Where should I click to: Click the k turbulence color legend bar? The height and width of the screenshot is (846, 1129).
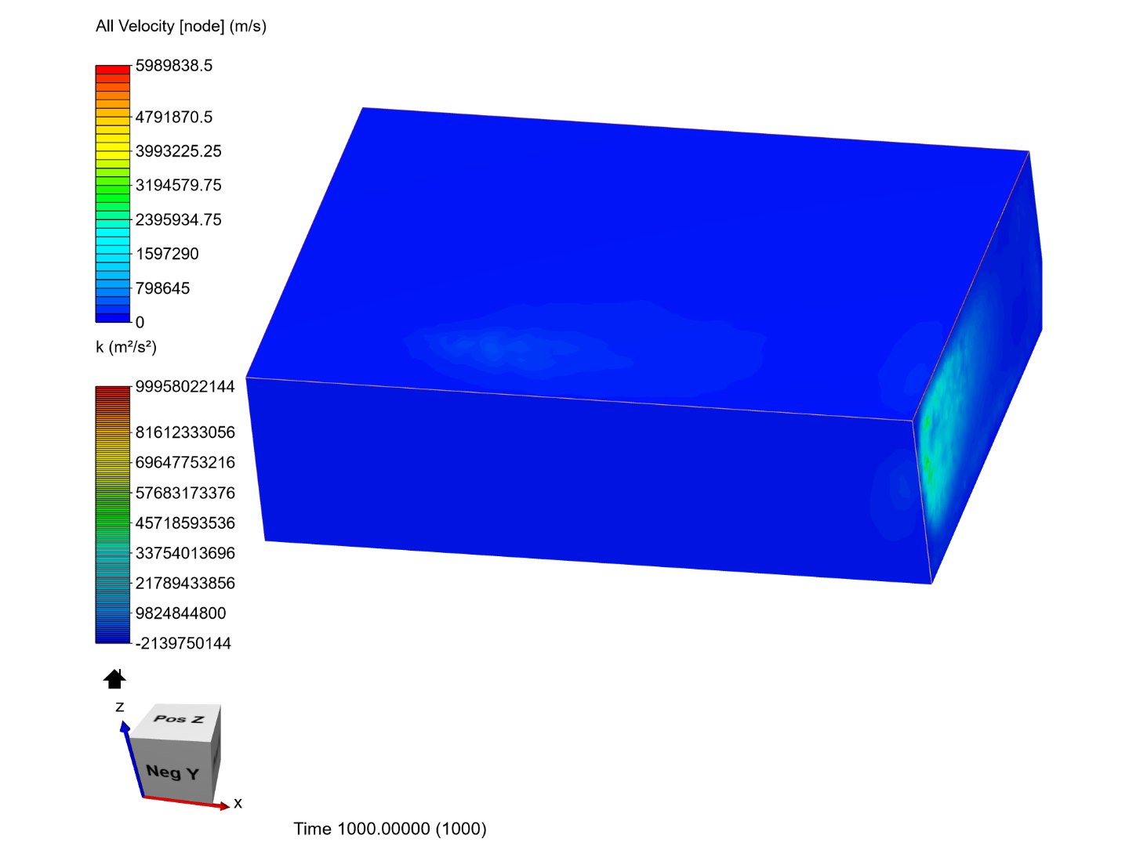click(113, 515)
